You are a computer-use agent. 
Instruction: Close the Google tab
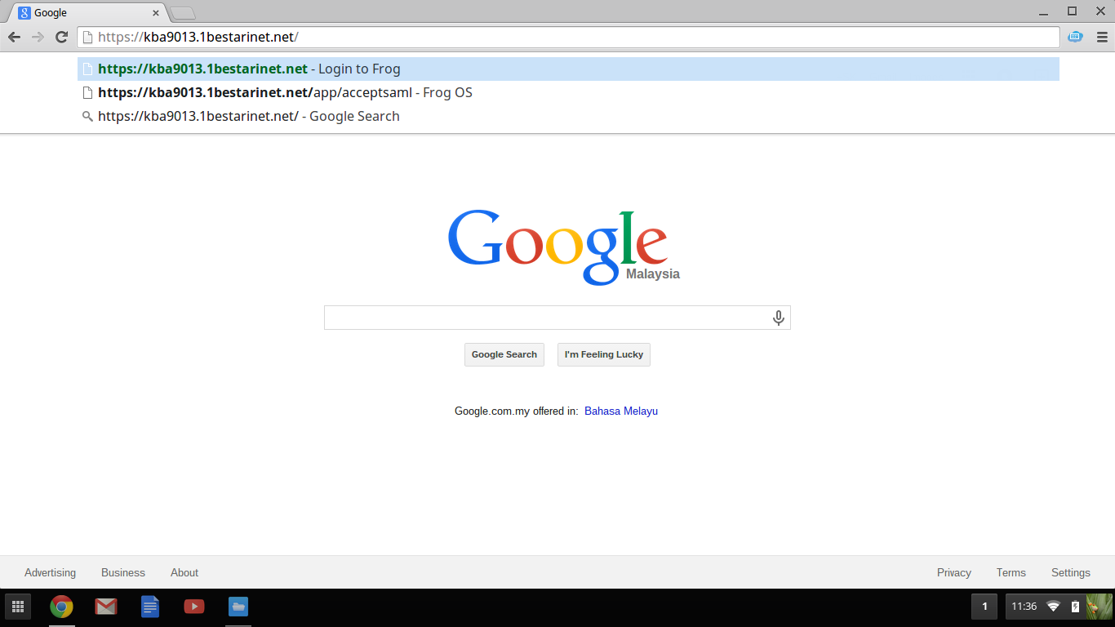[x=156, y=13]
